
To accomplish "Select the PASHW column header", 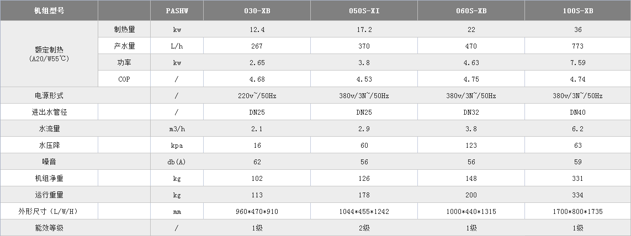I will point(177,11).
